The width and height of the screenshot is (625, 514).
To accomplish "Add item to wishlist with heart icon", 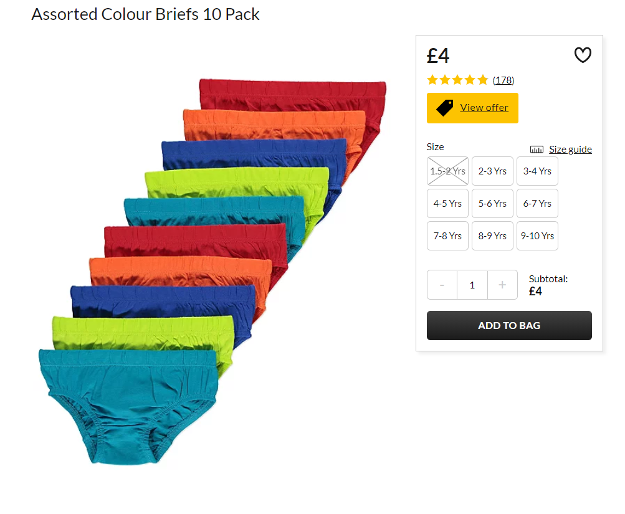I will pyautogui.click(x=583, y=55).
